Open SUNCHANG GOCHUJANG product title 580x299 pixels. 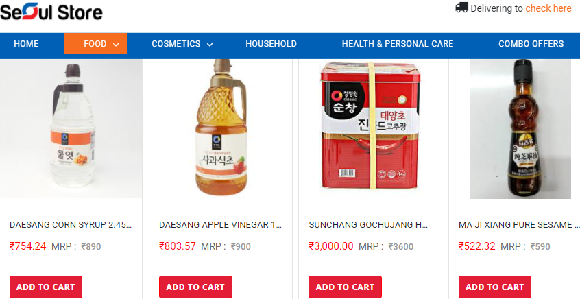[368, 225]
